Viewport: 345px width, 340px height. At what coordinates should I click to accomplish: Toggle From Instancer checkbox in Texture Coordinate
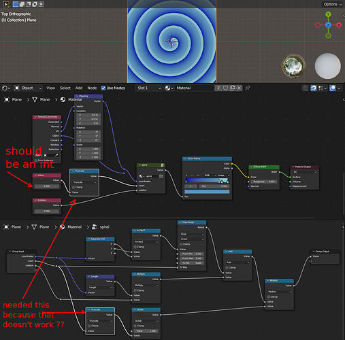[x=35, y=160]
